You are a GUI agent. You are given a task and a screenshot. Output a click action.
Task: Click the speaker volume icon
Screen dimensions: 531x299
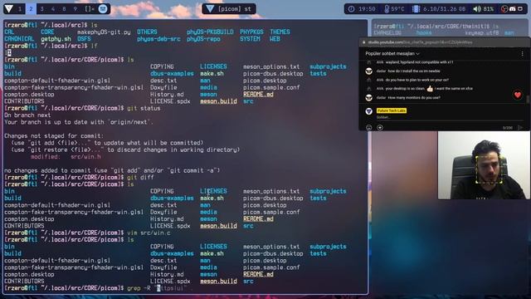[x=477, y=9]
